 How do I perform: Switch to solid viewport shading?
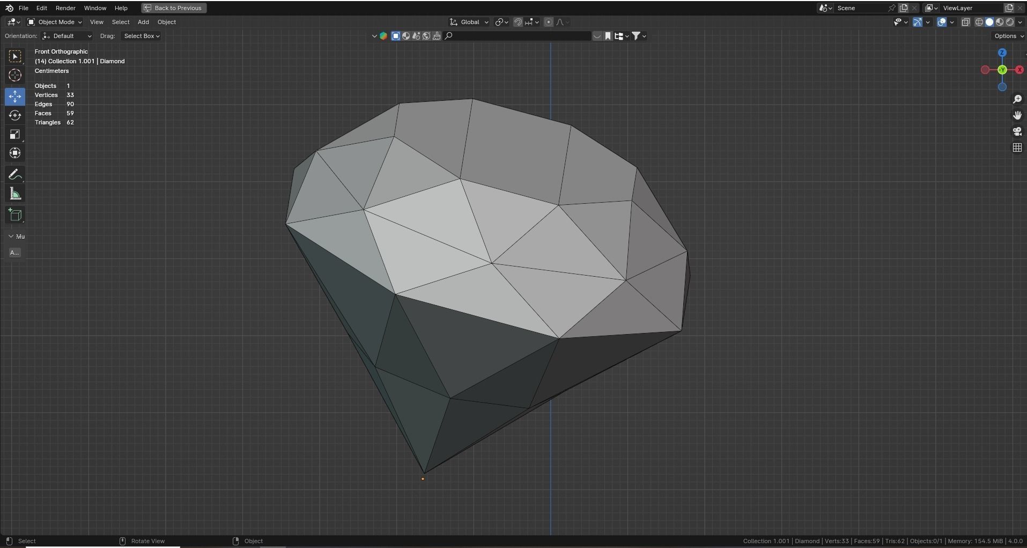point(989,22)
